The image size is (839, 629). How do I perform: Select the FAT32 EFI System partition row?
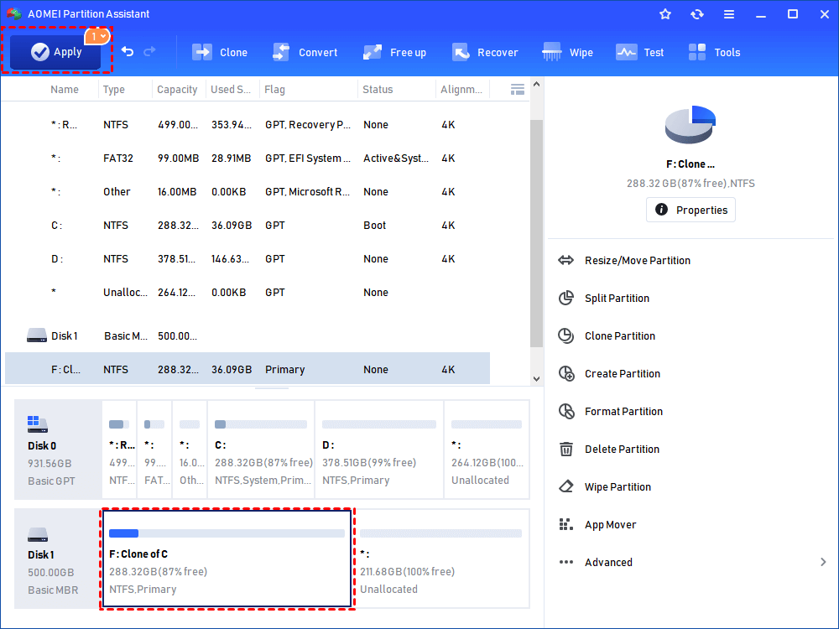pyautogui.click(x=248, y=159)
